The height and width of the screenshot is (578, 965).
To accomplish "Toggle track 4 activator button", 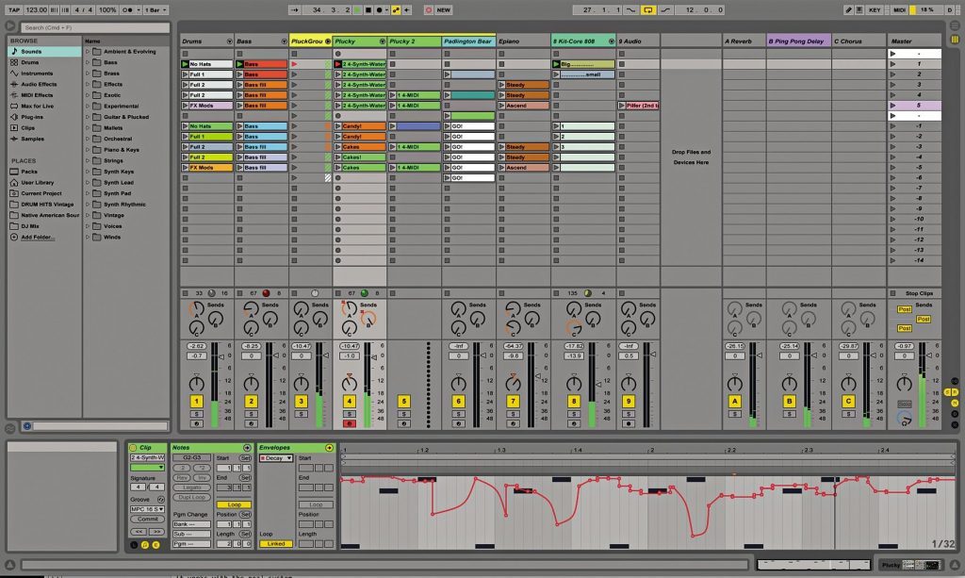I will pos(349,402).
